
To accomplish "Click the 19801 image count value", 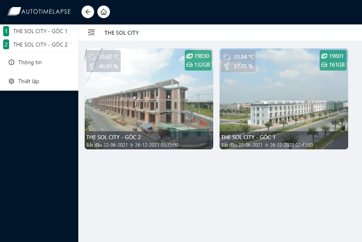I will click(x=336, y=56).
